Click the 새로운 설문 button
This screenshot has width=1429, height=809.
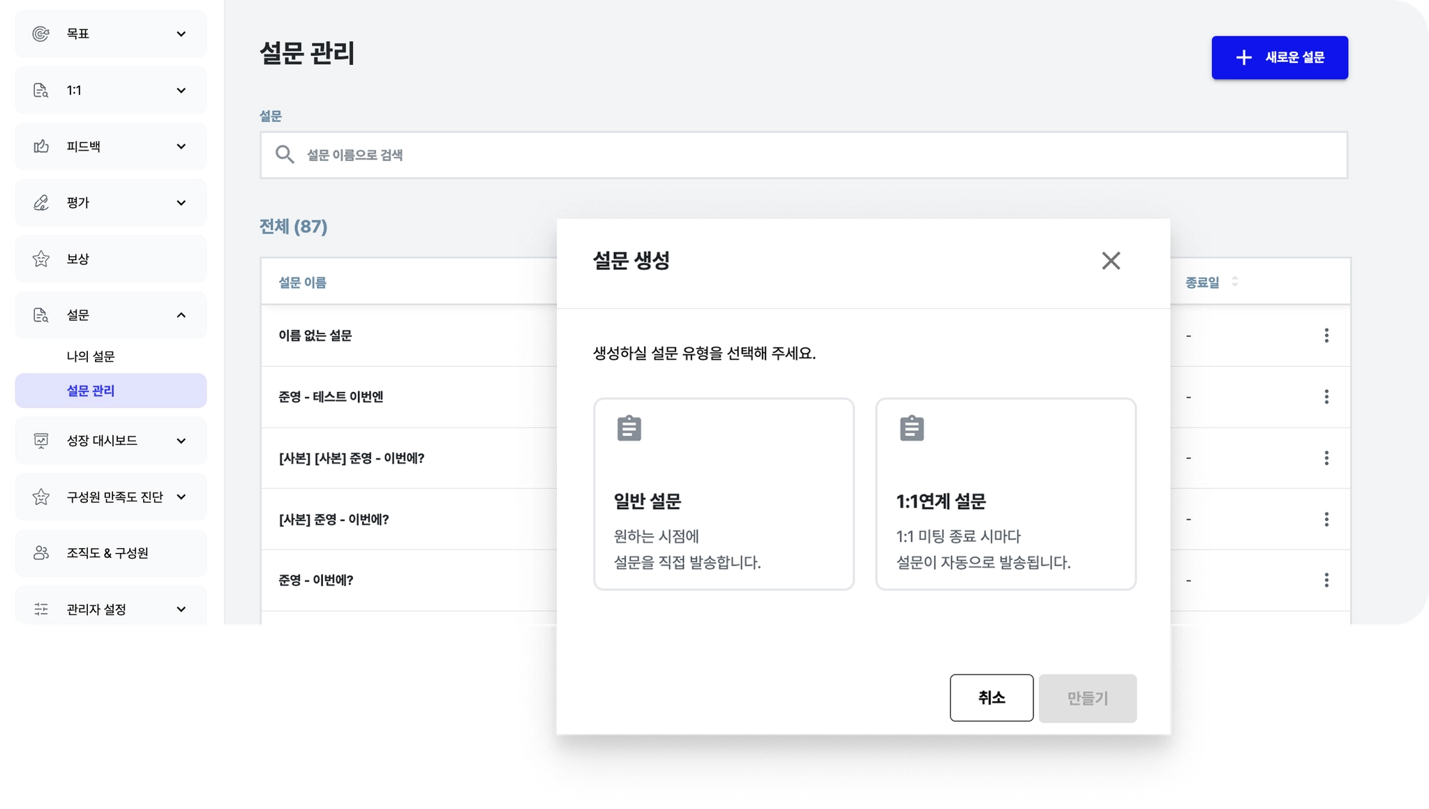[x=1279, y=57]
